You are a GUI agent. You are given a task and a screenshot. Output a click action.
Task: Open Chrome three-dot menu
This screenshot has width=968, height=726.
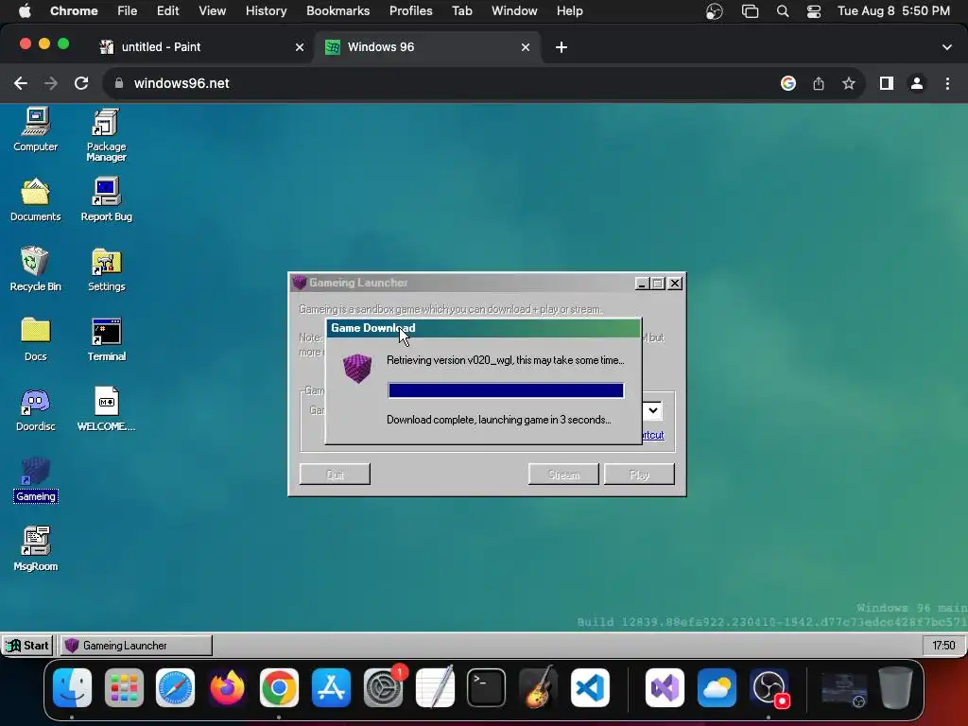tap(947, 83)
